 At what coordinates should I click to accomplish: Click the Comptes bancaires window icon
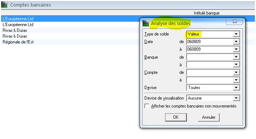[x=4, y=5]
